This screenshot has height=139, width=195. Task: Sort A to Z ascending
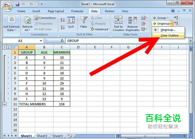pos(63,20)
